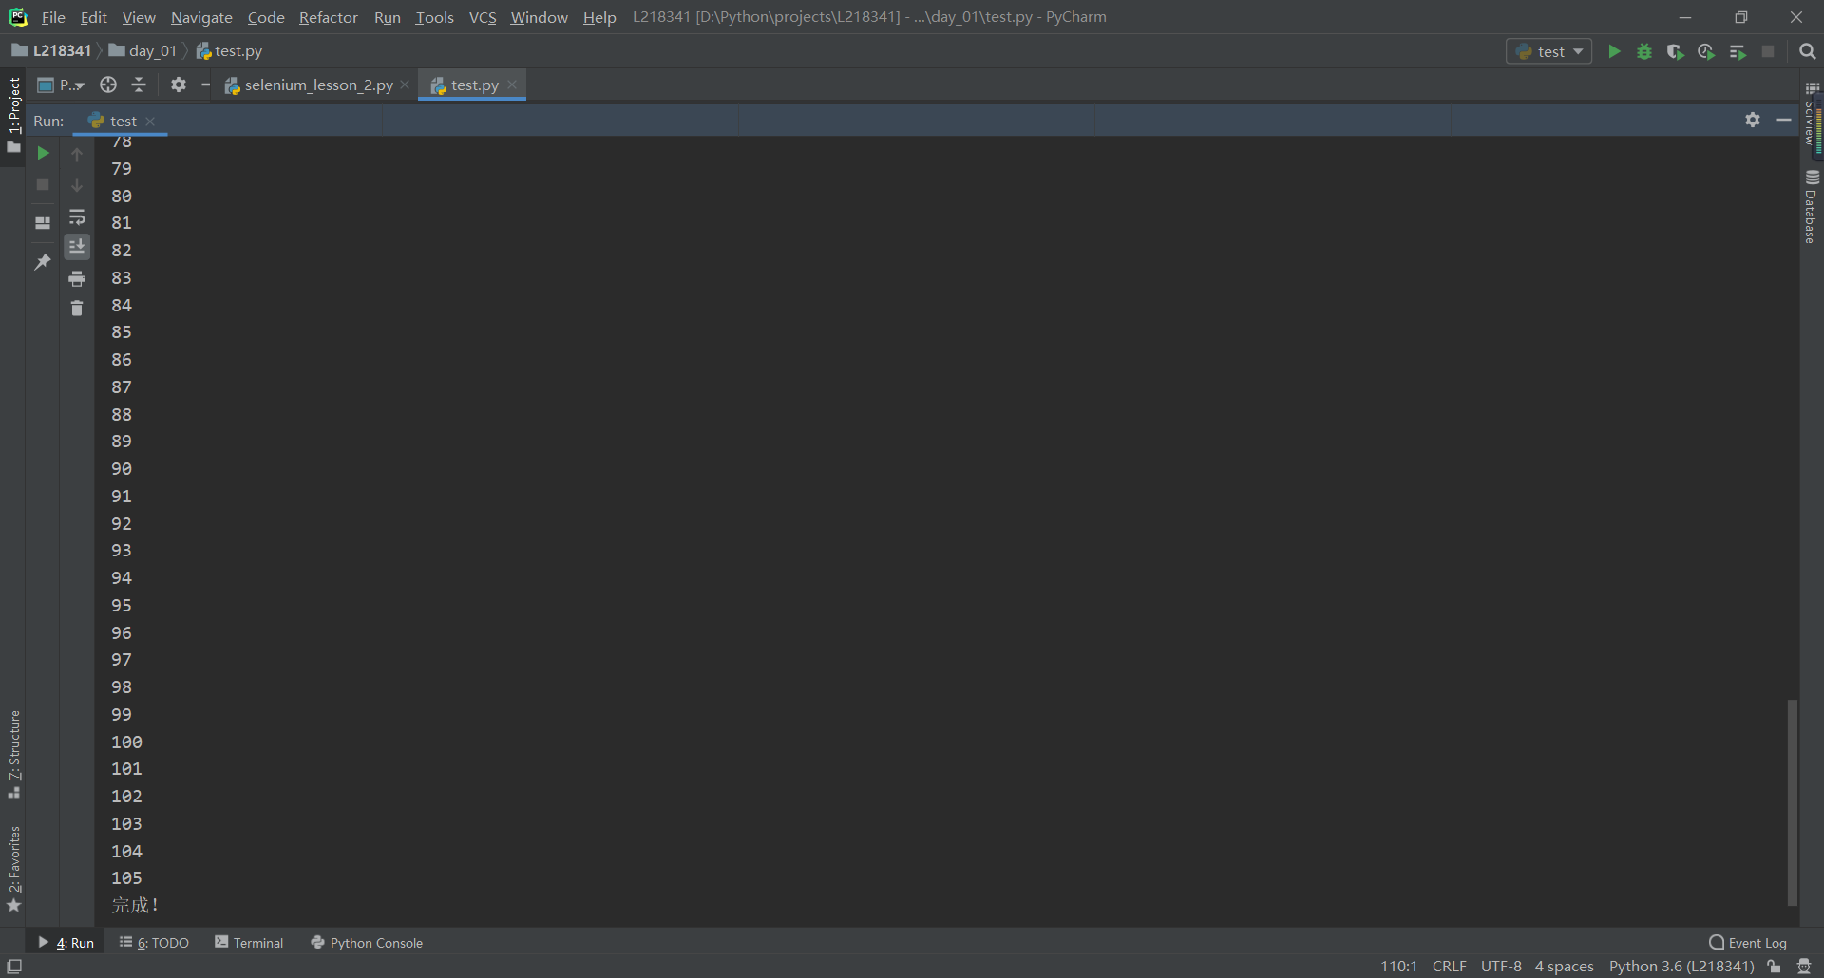Open the View menu
1824x978 pixels.
click(139, 17)
